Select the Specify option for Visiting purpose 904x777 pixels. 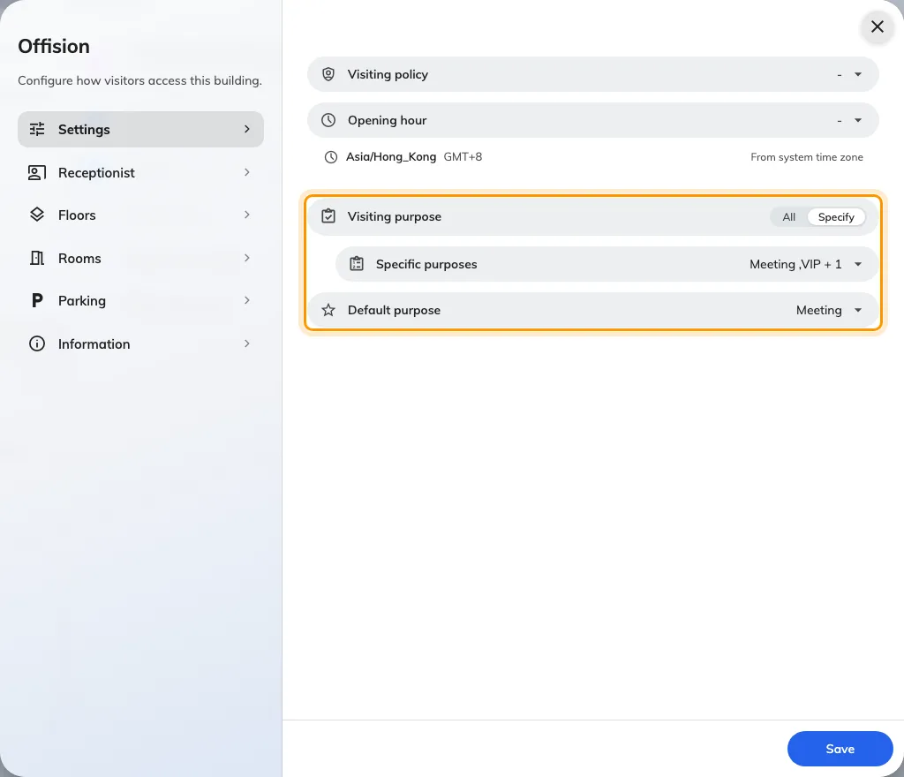836,216
